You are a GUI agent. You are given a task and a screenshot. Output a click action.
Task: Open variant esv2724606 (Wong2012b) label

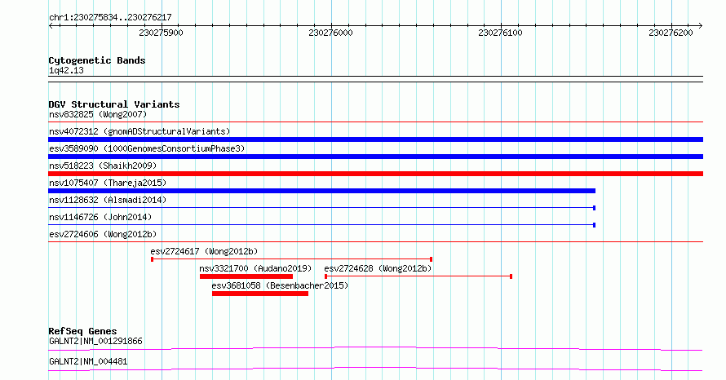coord(103,234)
